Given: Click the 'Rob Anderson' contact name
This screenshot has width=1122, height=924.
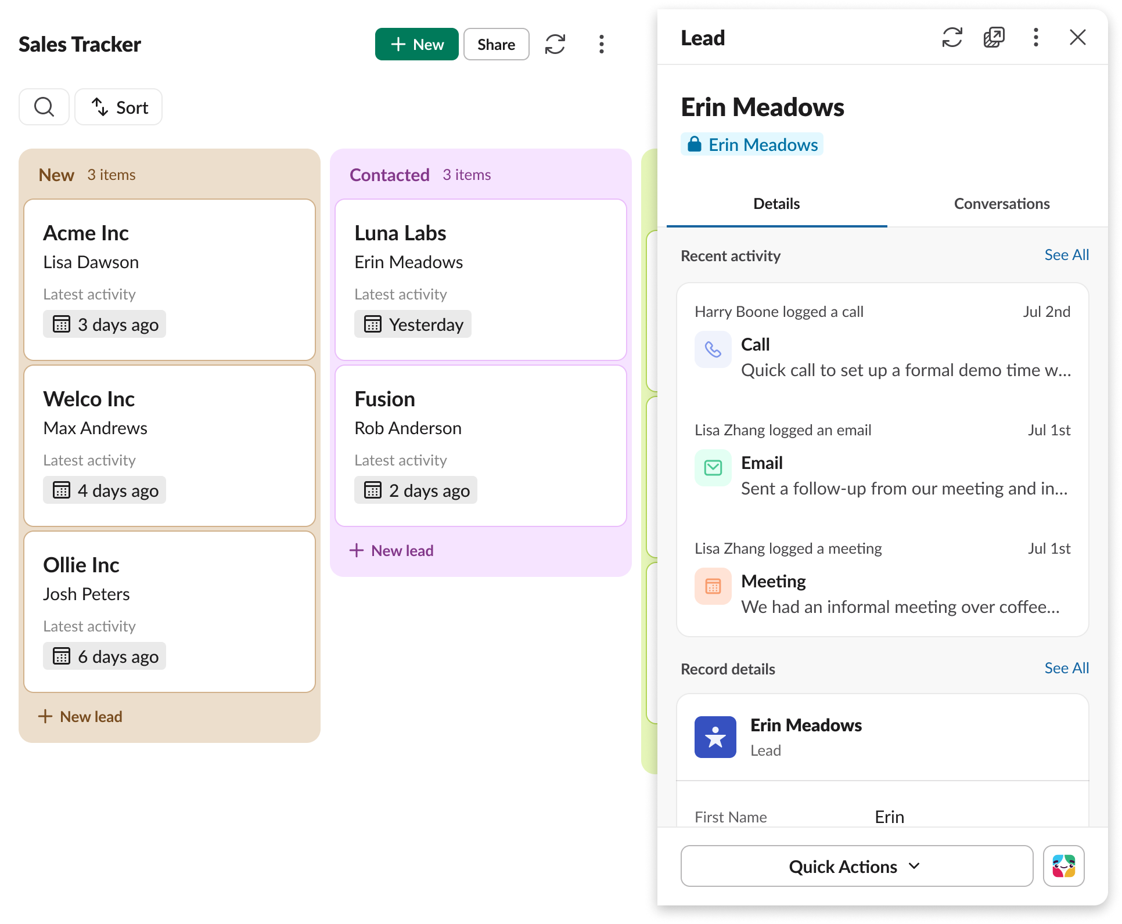Looking at the screenshot, I should click(408, 428).
